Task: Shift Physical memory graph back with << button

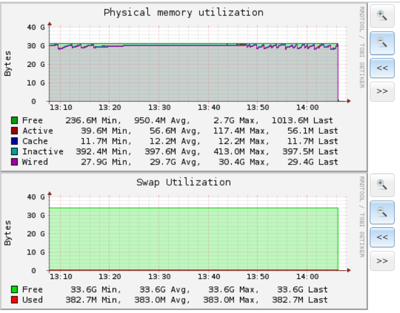Action: click(382, 68)
